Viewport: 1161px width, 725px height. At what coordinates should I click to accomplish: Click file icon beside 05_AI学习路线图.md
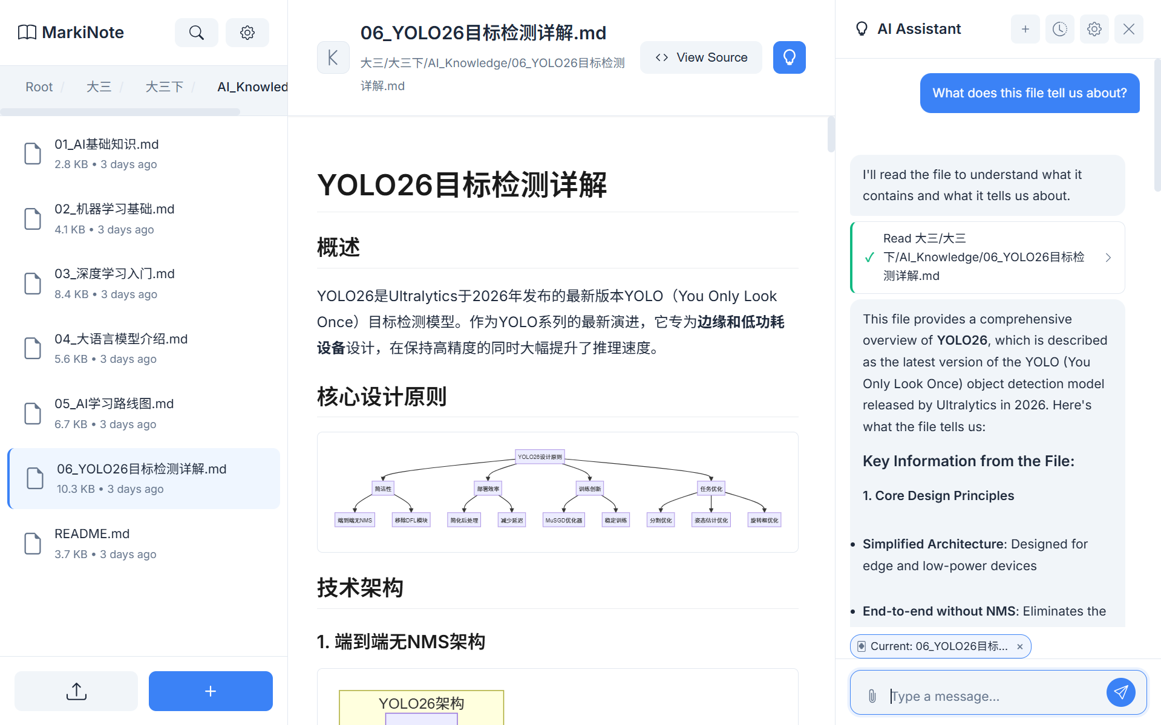33,414
